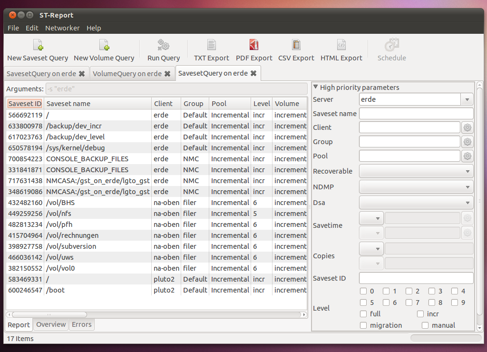
Task: Open the first Savetime operator dropdown
Action: tap(371, 218)
